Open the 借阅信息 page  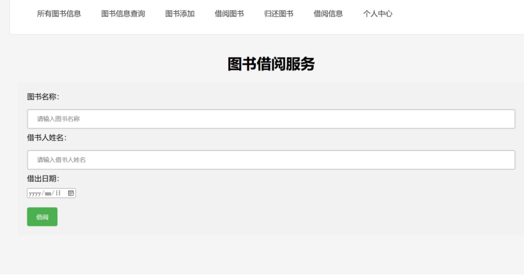pyautogui.click(x=328, y=14)
